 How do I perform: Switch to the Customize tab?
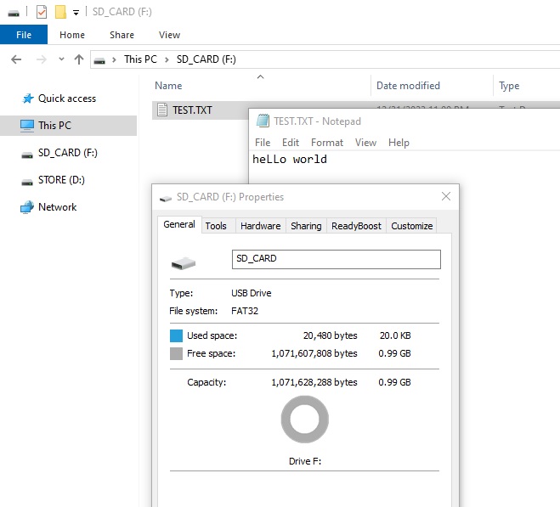(x=412, y=226)
